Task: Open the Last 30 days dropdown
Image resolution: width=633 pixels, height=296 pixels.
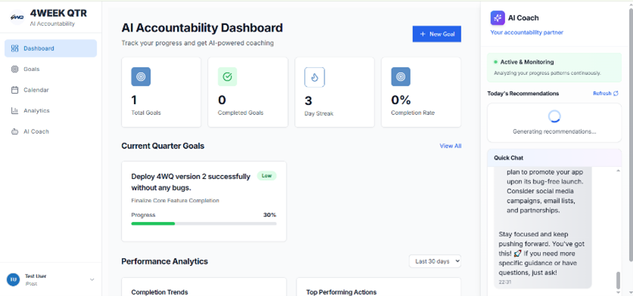Action: click(x=435, y=261)
